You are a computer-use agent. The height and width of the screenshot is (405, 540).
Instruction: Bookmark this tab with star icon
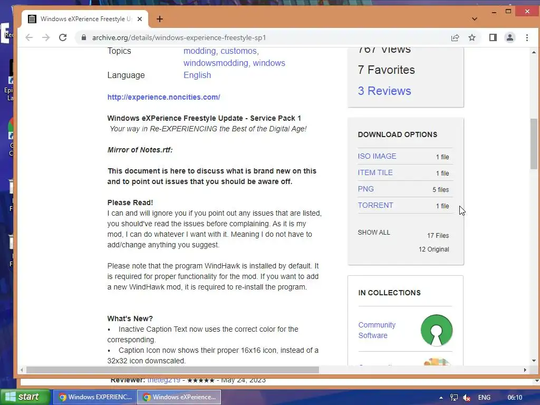tap(472, 37)
